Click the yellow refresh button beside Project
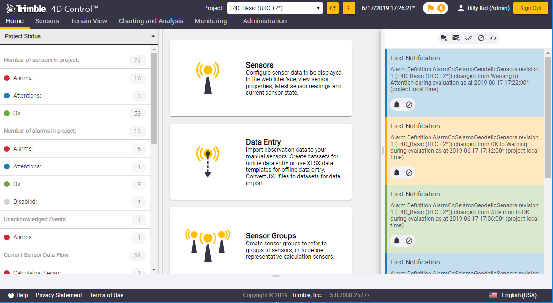 tap(333, 8)
